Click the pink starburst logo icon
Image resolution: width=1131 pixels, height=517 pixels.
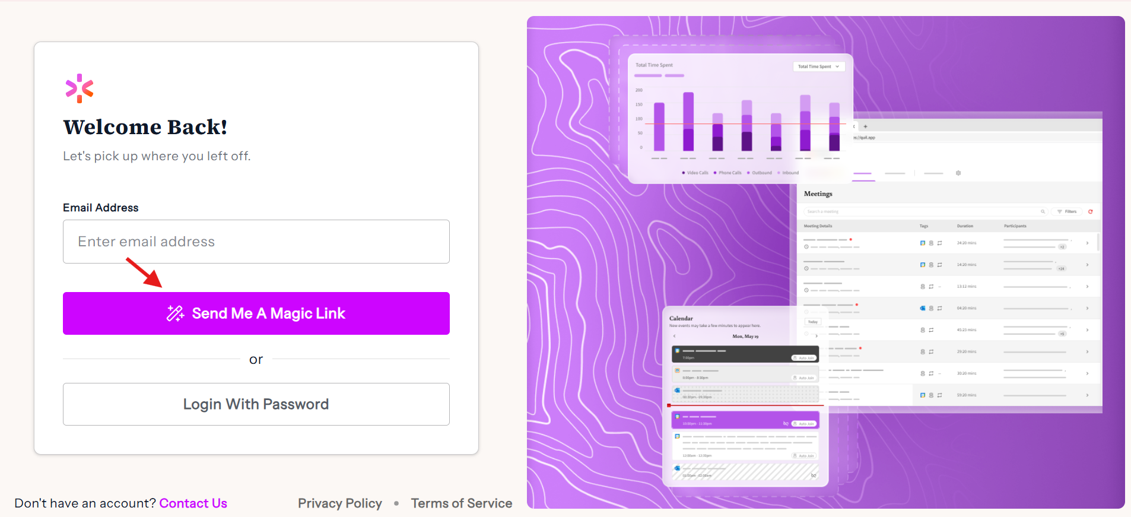(x=80, y=88)
